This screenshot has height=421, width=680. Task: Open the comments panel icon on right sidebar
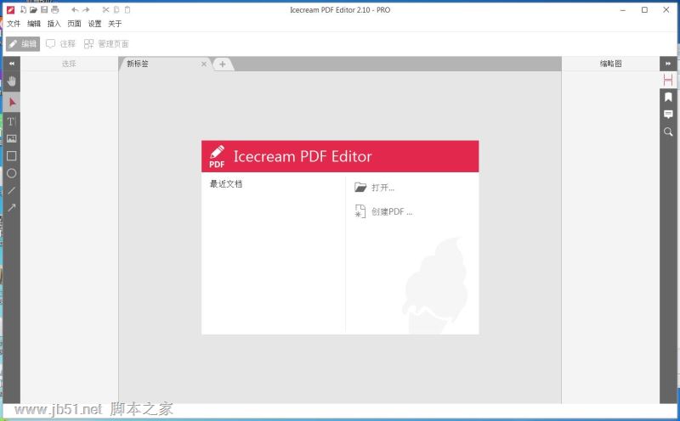pyautogui.click(x=668, y=115)
